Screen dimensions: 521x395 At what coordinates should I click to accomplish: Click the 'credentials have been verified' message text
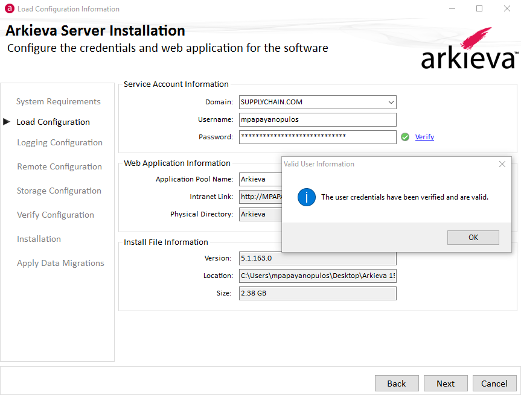404,197
